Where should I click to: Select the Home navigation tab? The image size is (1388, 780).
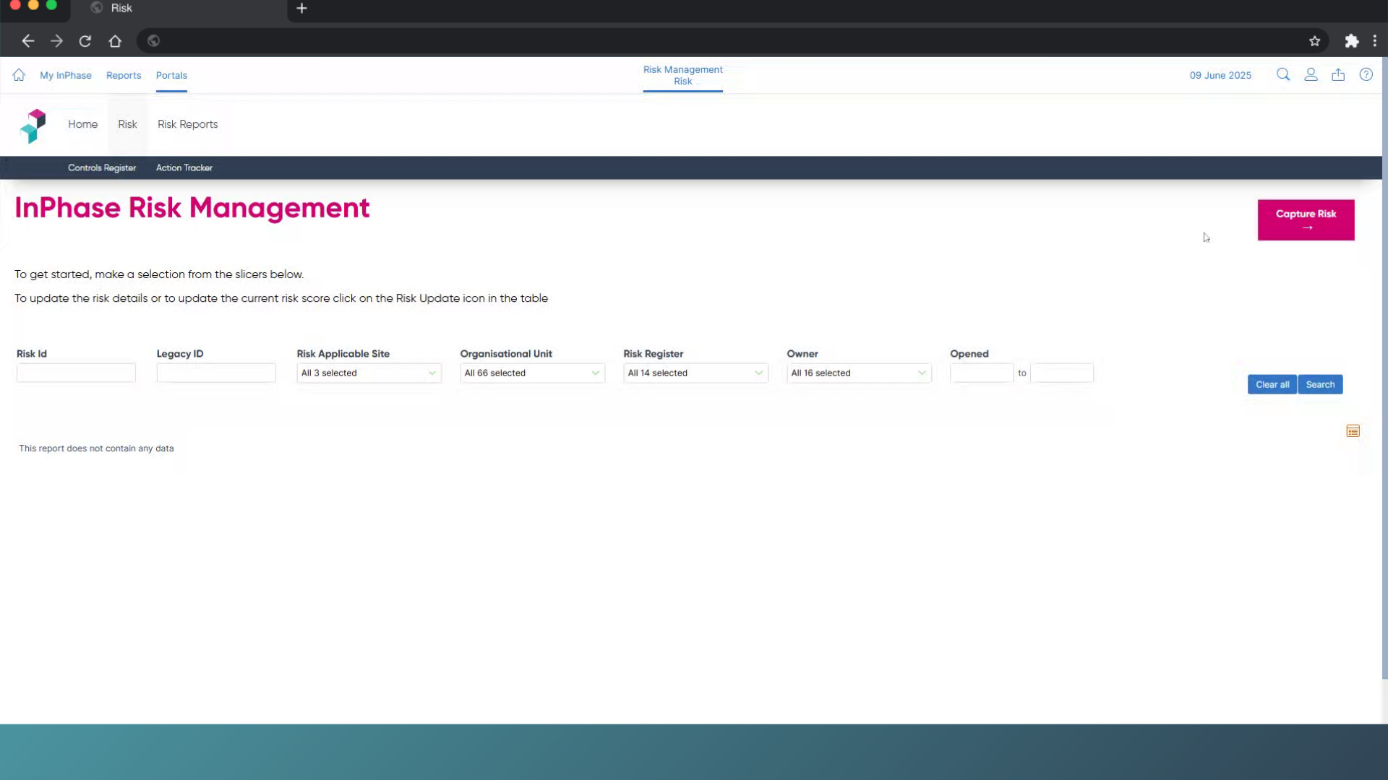pyautogui.click(x=83, y=124)
